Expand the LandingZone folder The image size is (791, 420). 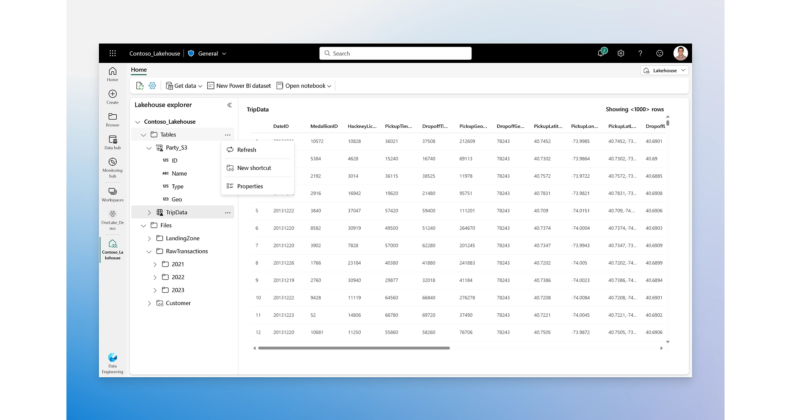[149, 238]
